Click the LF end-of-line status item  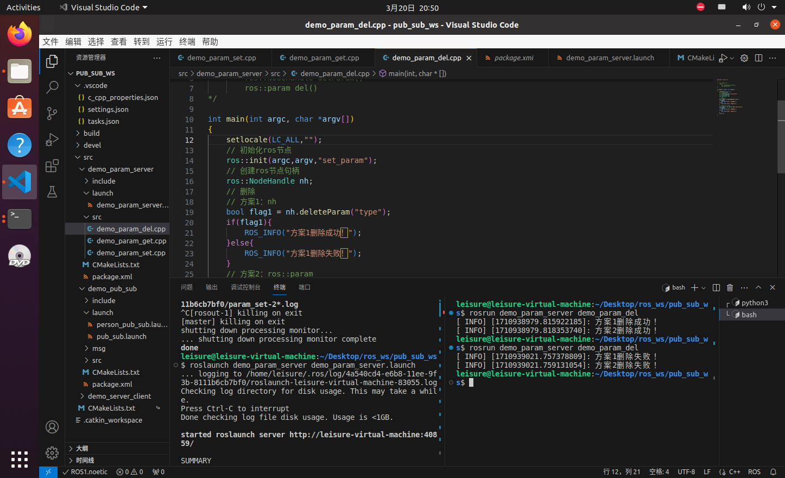pos(707,472)
